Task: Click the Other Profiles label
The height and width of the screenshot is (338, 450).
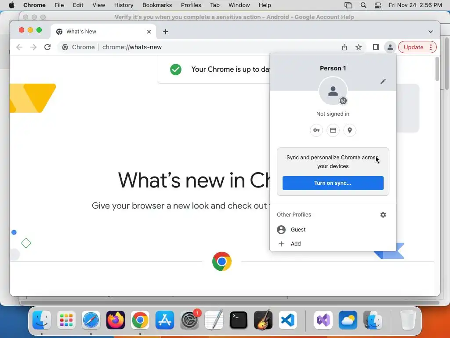Action: (x=294, y=215)
